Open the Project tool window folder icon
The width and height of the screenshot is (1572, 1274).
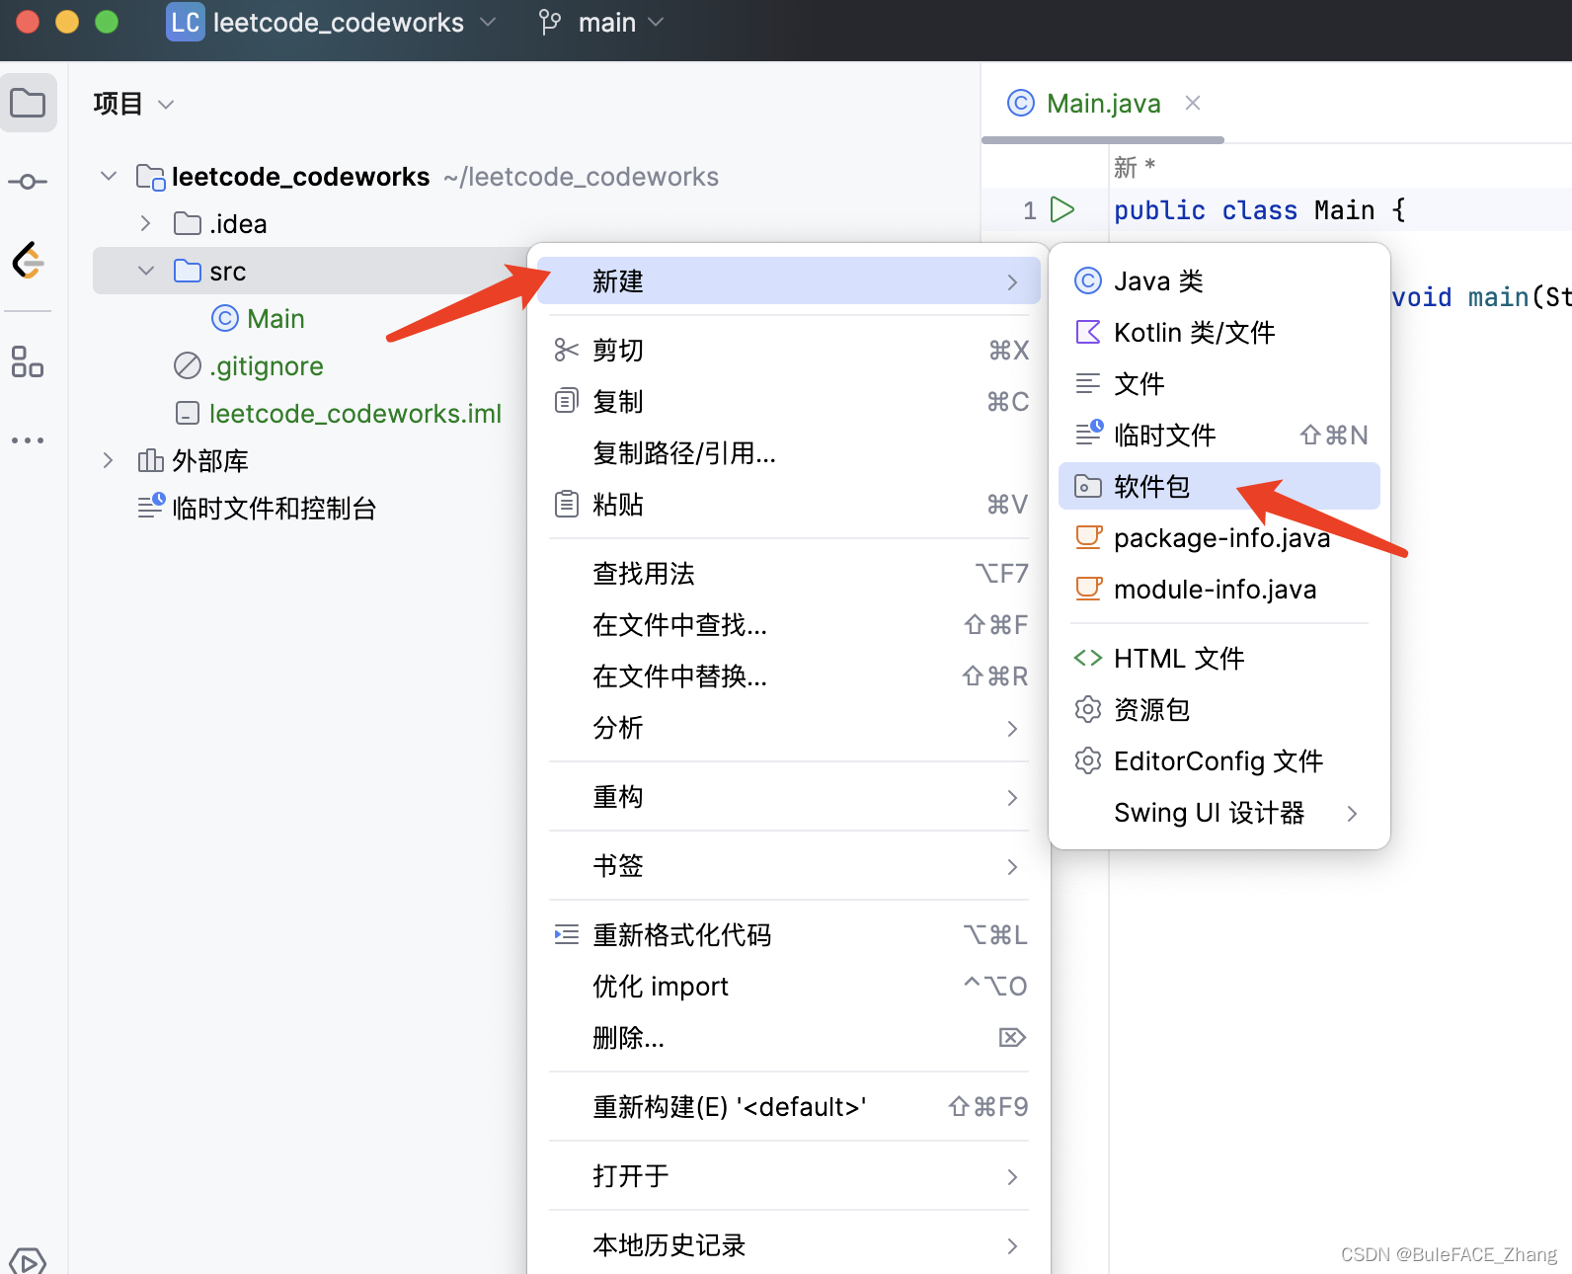pos(28,103)
